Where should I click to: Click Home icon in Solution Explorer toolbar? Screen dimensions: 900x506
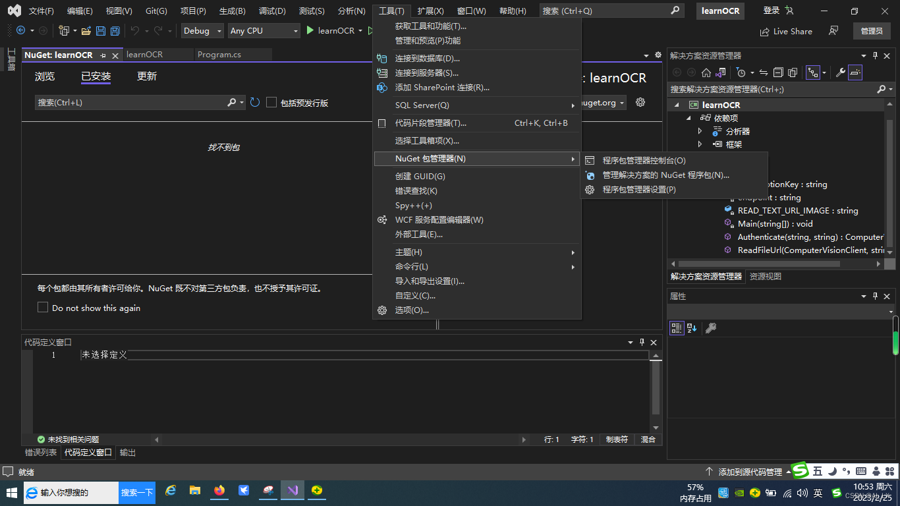click(706, 72)
